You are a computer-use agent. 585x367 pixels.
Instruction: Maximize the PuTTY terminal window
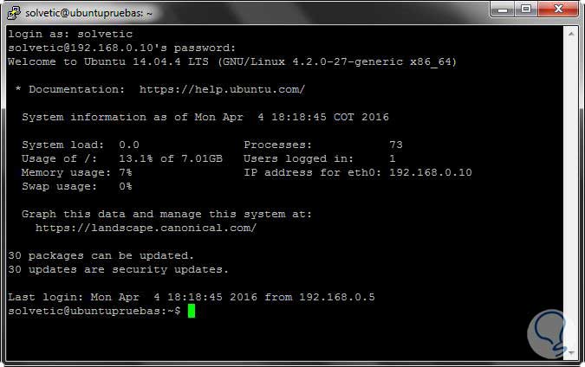[526, 10]
